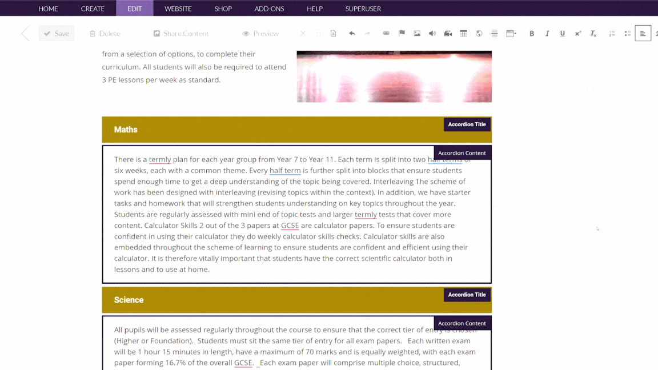The width and height of the screenshot is (658, 370).
Task: Toggle bold formatting
Action: point(532,33)
